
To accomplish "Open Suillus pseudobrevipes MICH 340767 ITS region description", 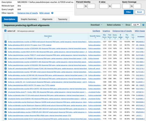I will tap(32, 85).
